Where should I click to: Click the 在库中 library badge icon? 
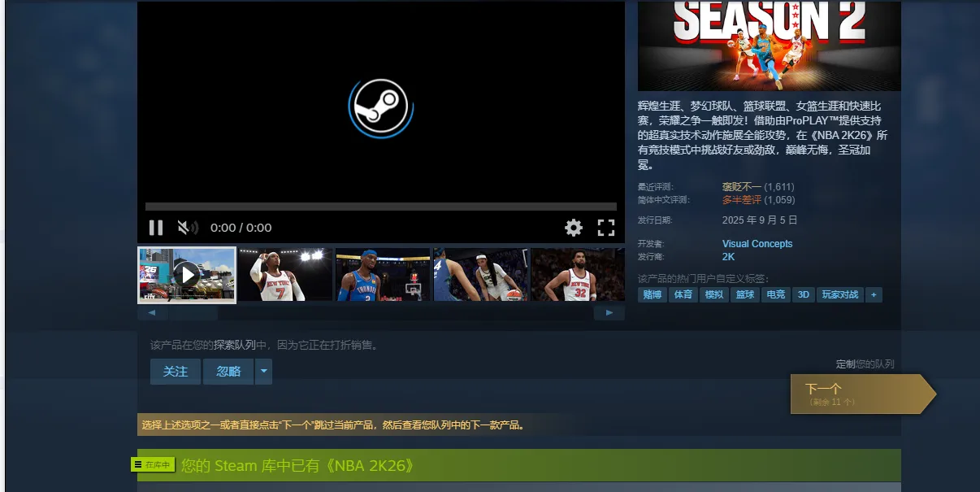coord(154,464)
